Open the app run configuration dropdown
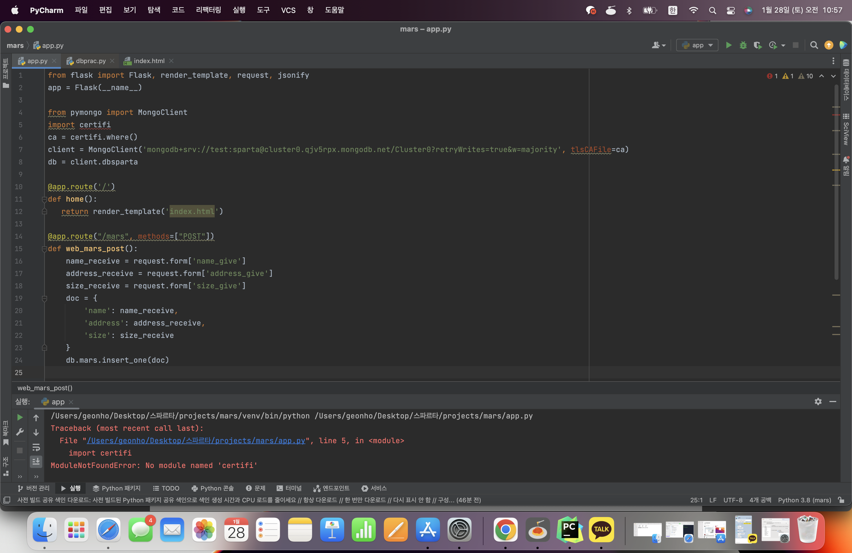852x553 pixels. click(x=697, y=45)
